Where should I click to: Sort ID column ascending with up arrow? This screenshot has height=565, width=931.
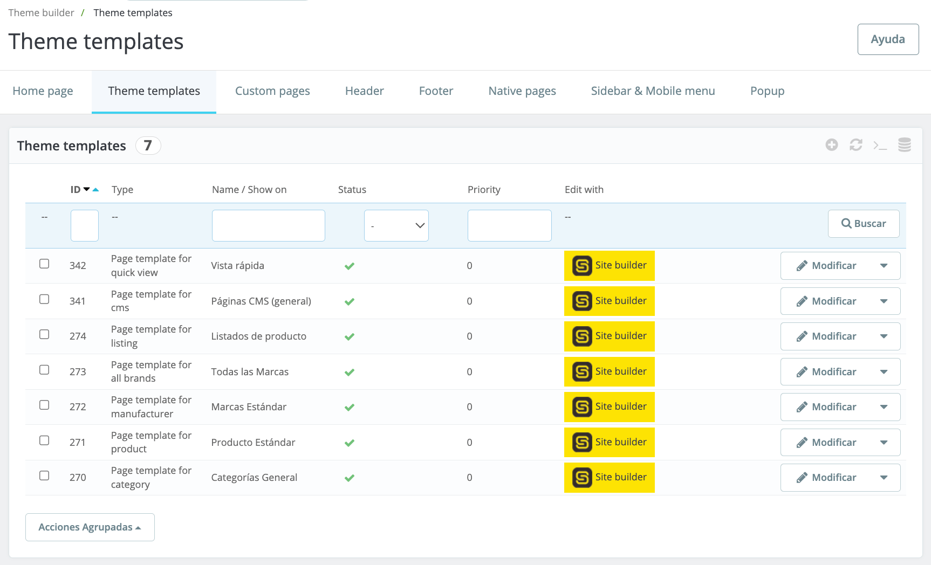point(96,190)
